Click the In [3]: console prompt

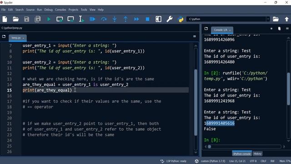pos(212,140)
